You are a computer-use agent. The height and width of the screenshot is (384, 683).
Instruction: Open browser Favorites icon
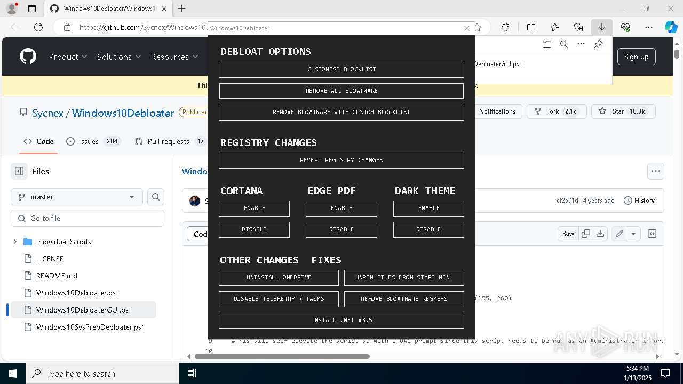click(x=555, y=27)
